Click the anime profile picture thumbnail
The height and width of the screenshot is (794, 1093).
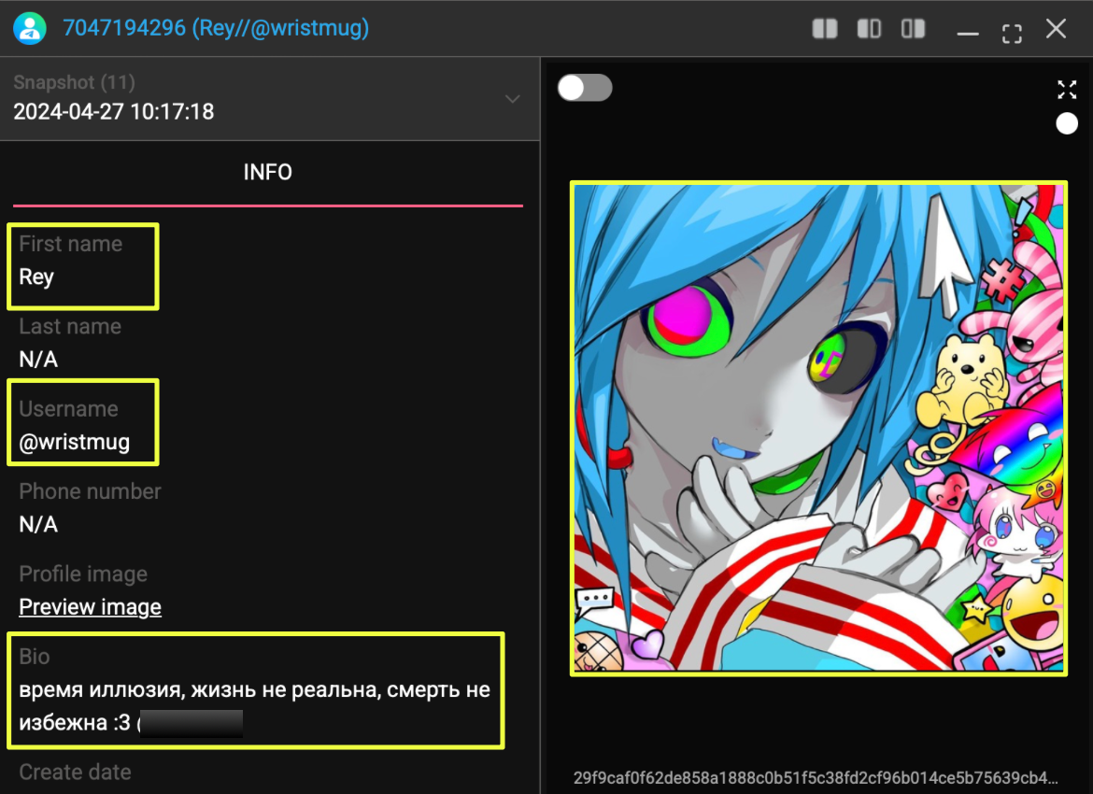tap(817, 428)
